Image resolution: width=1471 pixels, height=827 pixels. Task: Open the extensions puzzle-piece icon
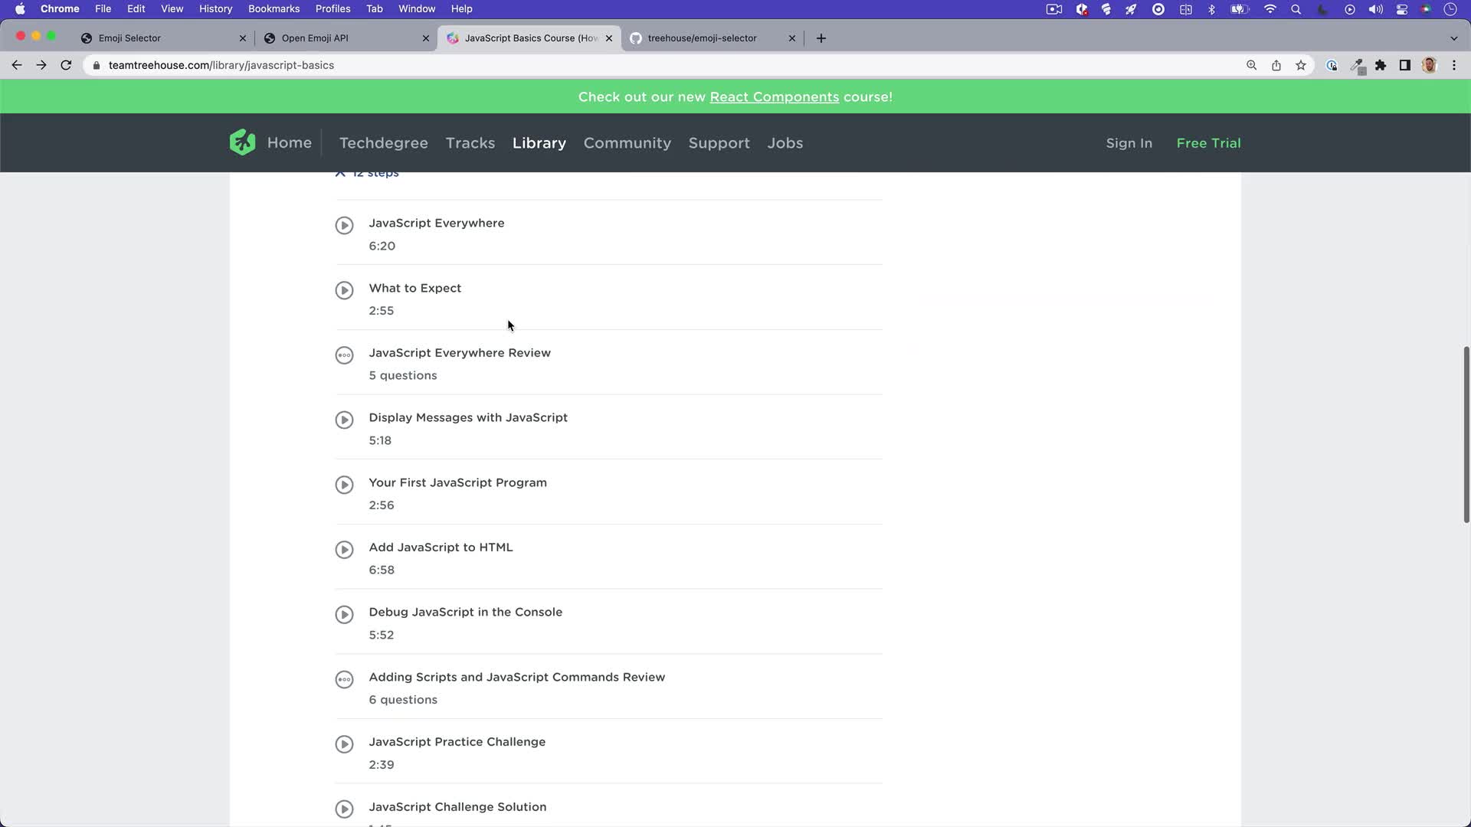tap(1381, 65)
